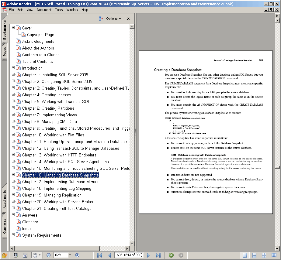Click the expand current bookmark icon
281x260 pixels.
[x=101, y=19]
